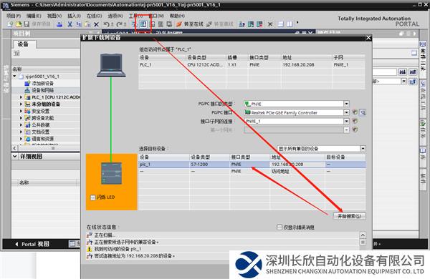Viewport: 430px width, 279px height.
Task: Click the Start search button
Action: pyautogui.click(x=350, y=216)
